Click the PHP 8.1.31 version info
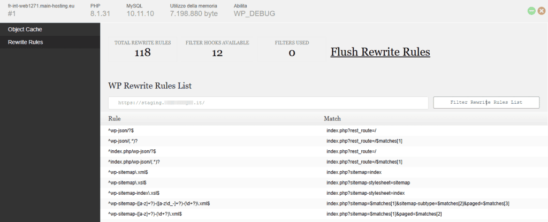 (x=102, y=13)
